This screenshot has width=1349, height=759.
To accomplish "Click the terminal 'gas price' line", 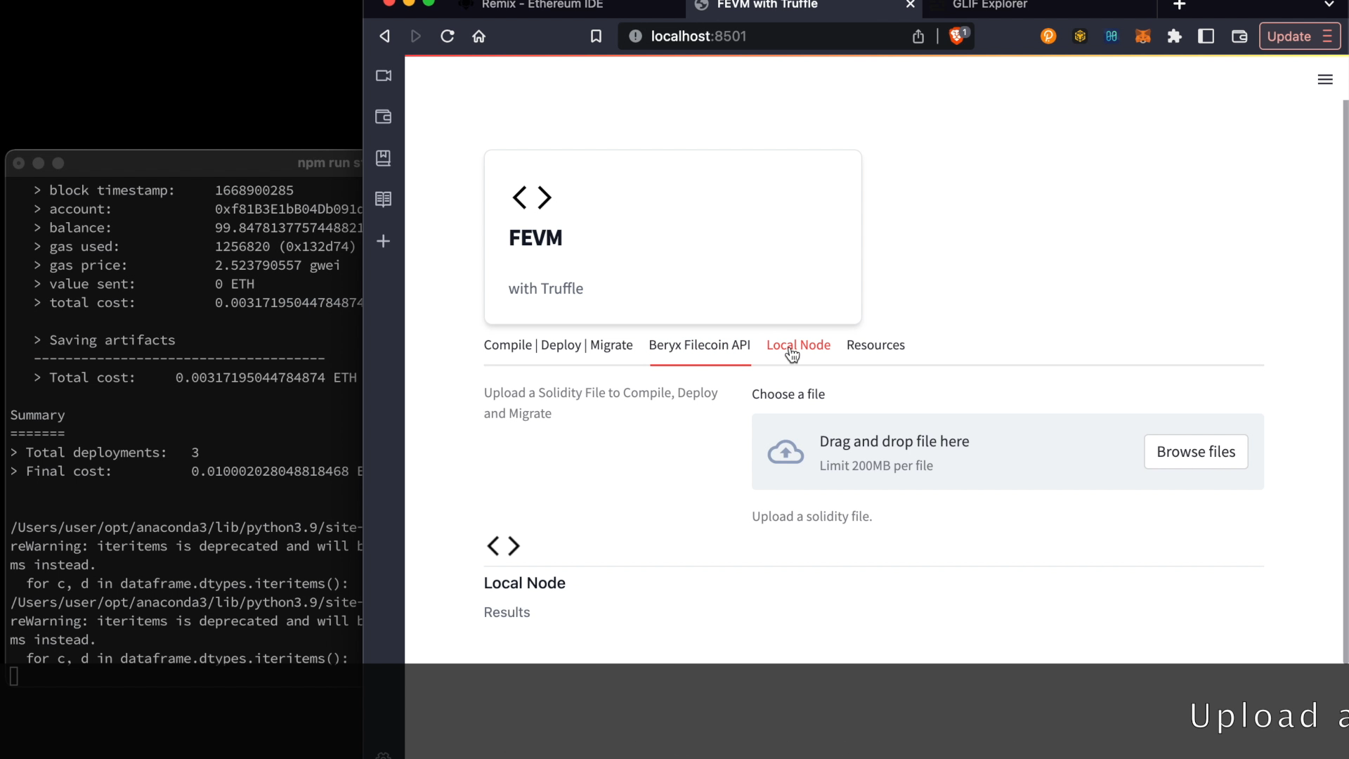I will pos(187,266).
